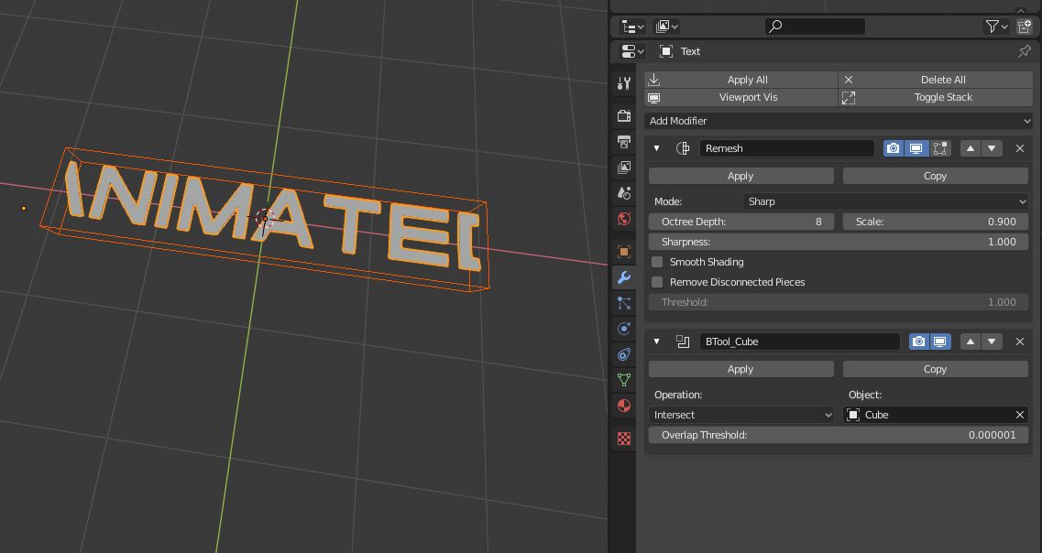Viewport: 1042px width, 553px height.
Task: Open the Output properties tab
Action: [x=624, y=142]
